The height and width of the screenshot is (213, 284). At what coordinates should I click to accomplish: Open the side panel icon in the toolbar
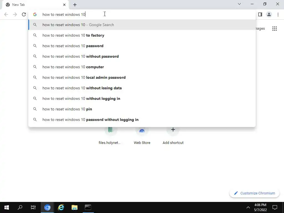[260, 14]
